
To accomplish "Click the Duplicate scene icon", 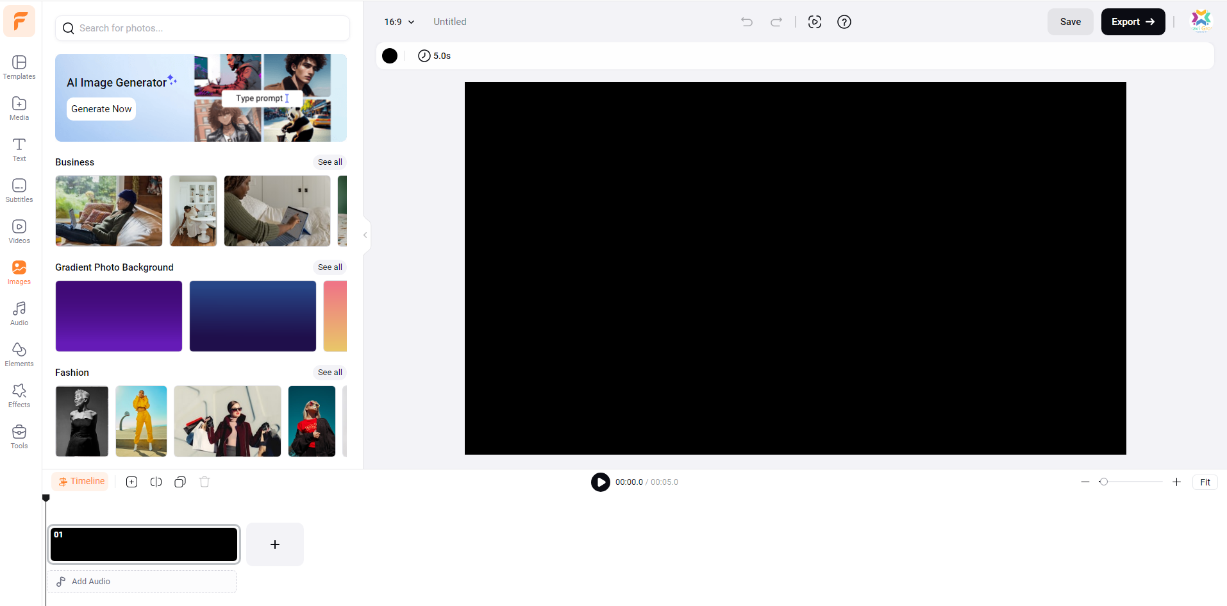I will click(179, 482).
